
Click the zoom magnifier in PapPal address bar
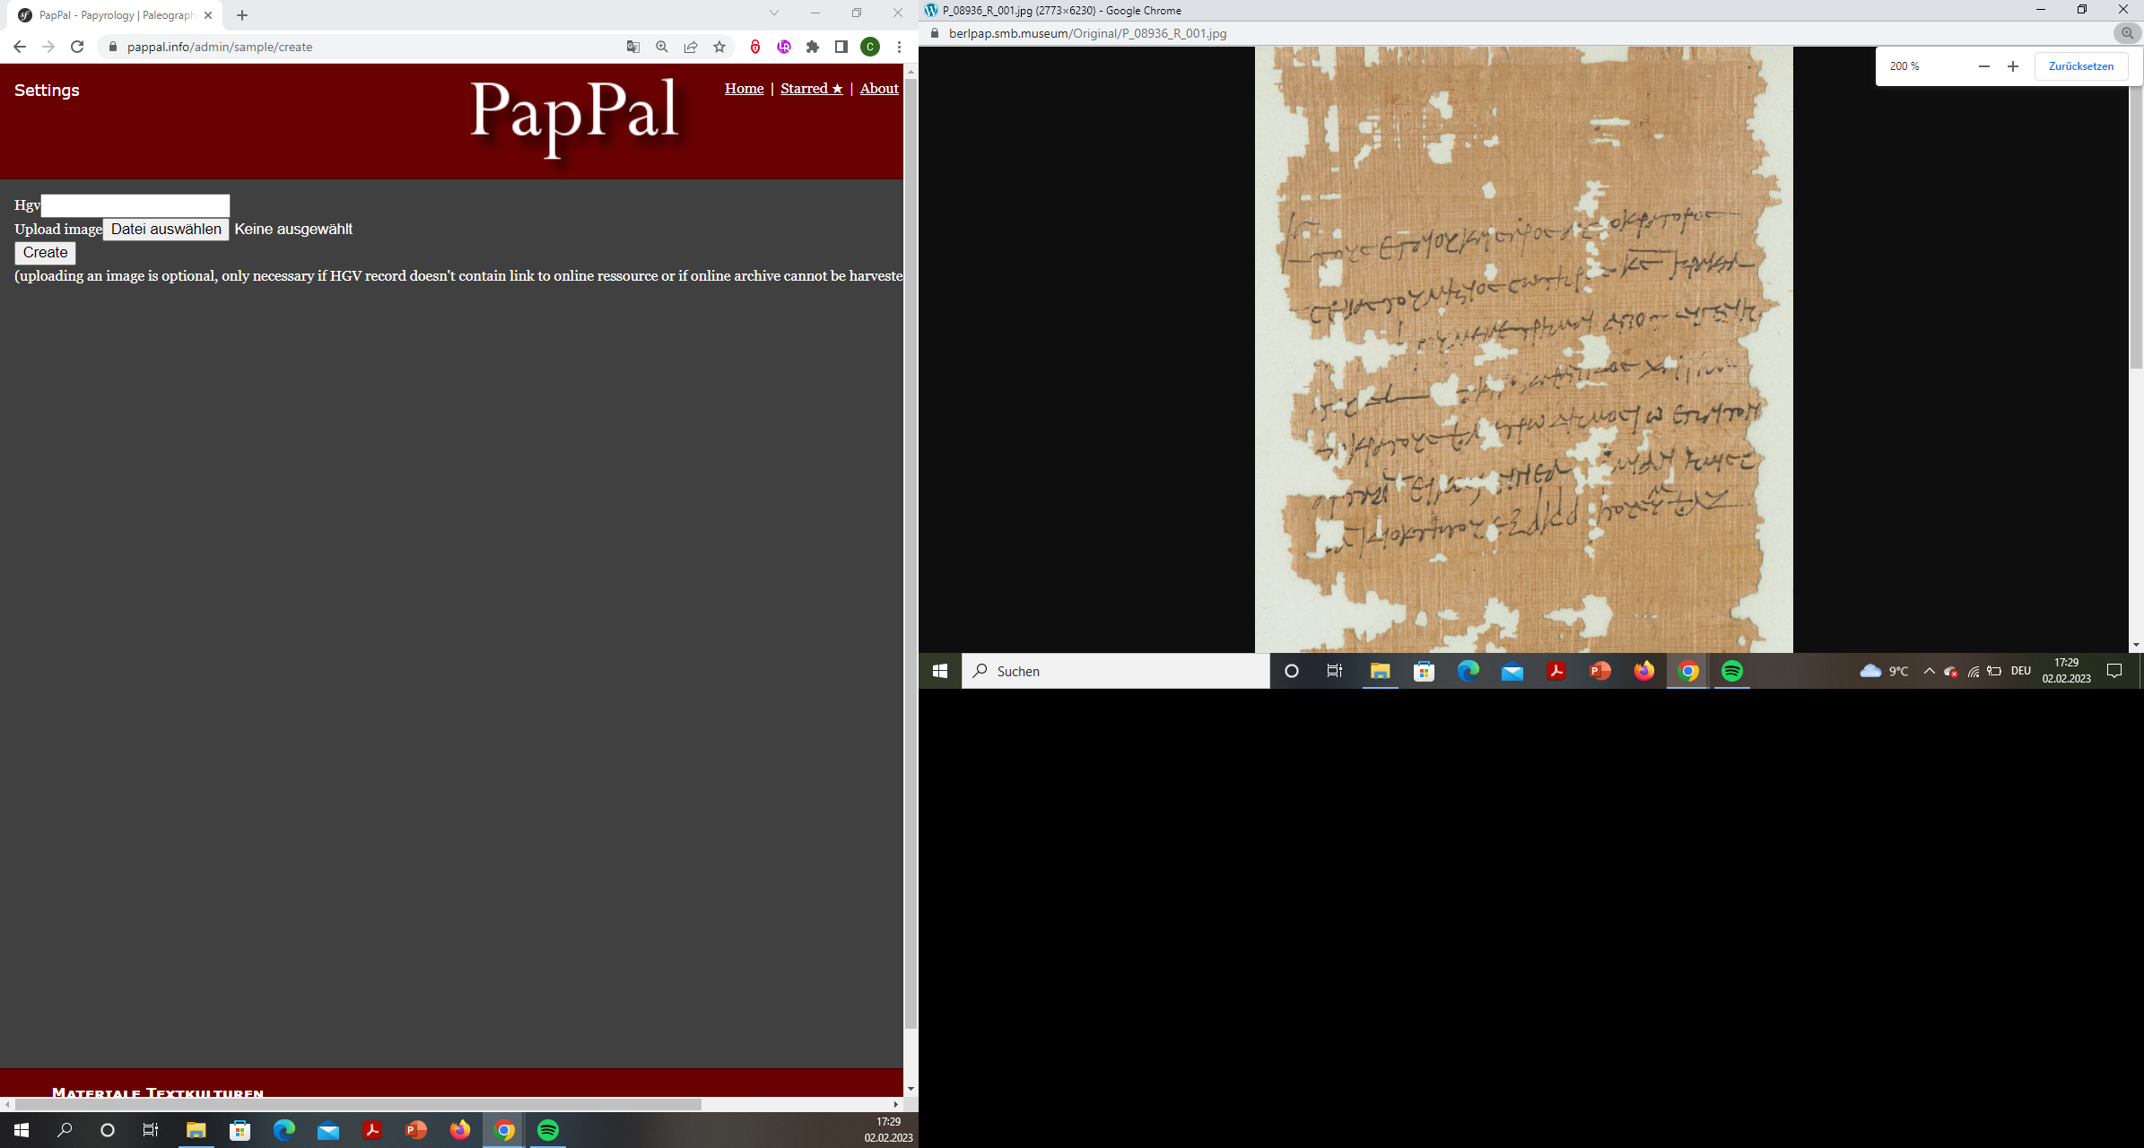pyautogui.click(x=662, y=47)
